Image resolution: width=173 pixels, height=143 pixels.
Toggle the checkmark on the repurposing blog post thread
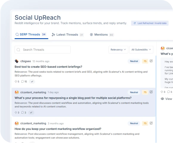click(31, 113)
